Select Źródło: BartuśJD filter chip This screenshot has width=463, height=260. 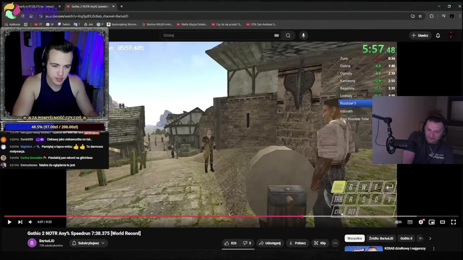(x=381, y=238)
